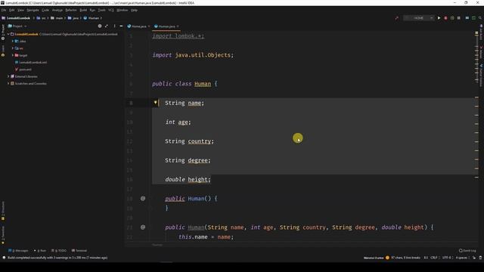Click UTF-8 encoding in status bar

pos(447,258)
